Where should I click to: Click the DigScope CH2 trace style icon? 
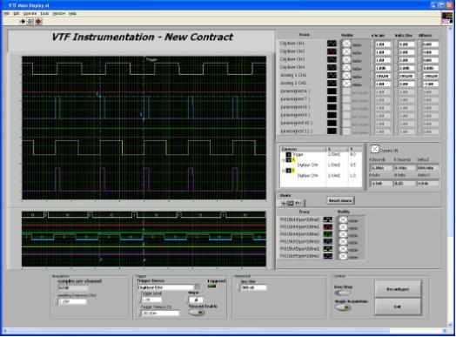click(x=332, y=51)
